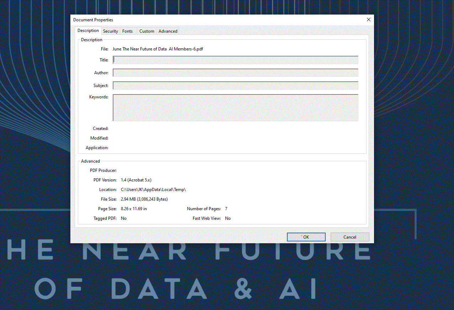Select the Description tab
The image size is (454, 310).
point(88,31)
